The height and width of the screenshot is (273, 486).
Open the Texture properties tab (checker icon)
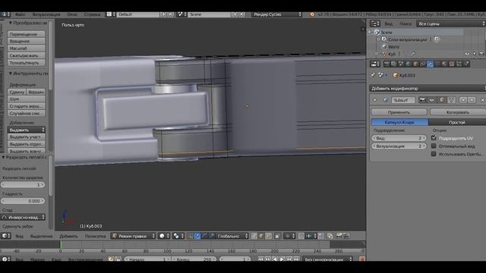(452, 64)
